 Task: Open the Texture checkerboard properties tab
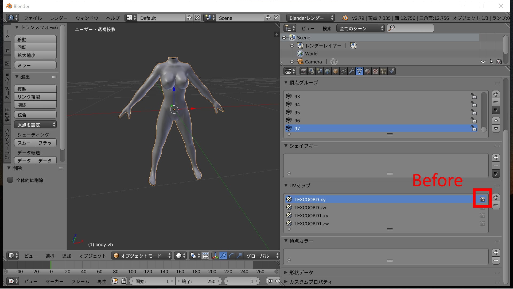pos(376,71)
